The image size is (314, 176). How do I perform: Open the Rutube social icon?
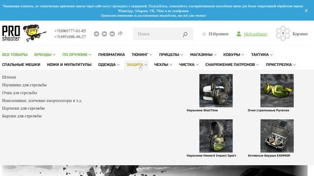click(x=120, y=34)
